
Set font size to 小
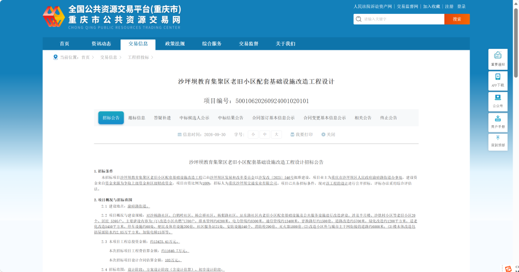[253, 134]
